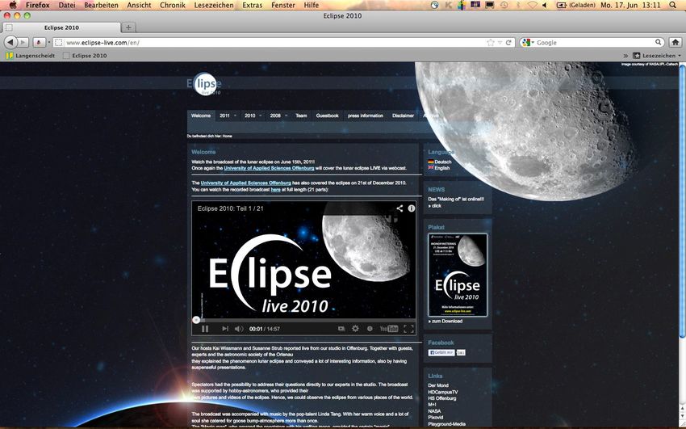Click the share icon on video
The image size is (686, 429).
point(399,208)
